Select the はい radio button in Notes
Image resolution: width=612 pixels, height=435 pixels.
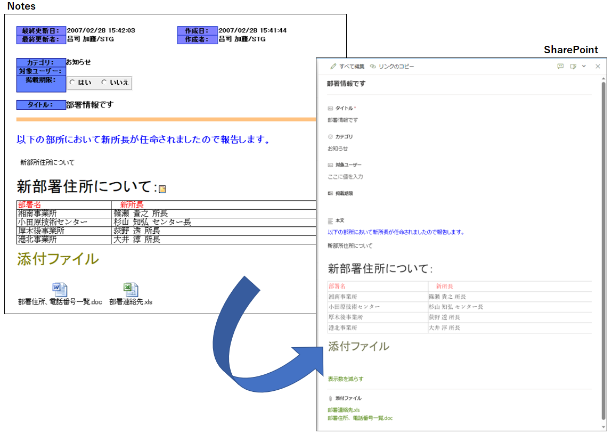point(72,83)
